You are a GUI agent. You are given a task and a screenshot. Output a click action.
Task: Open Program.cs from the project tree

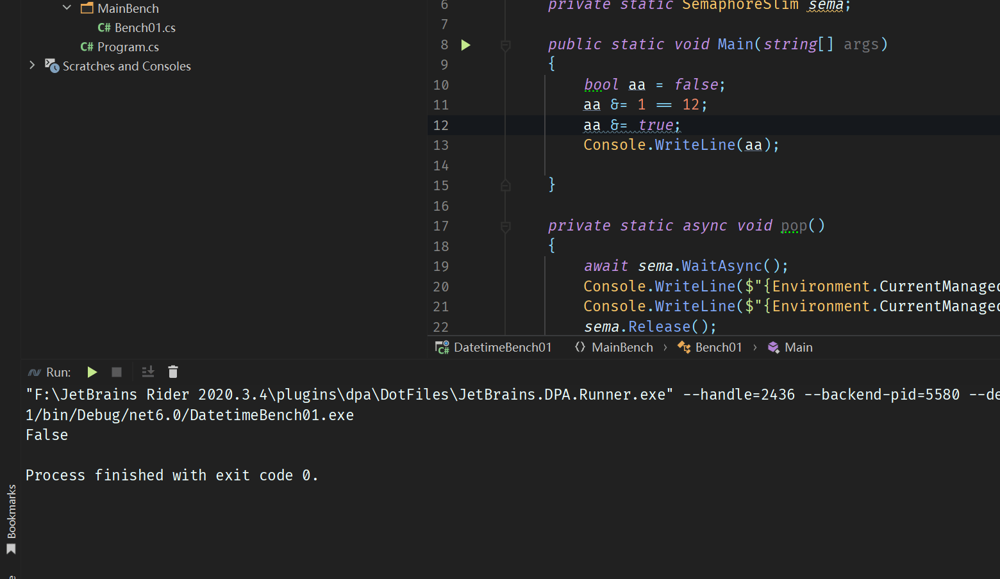point(128,47)
